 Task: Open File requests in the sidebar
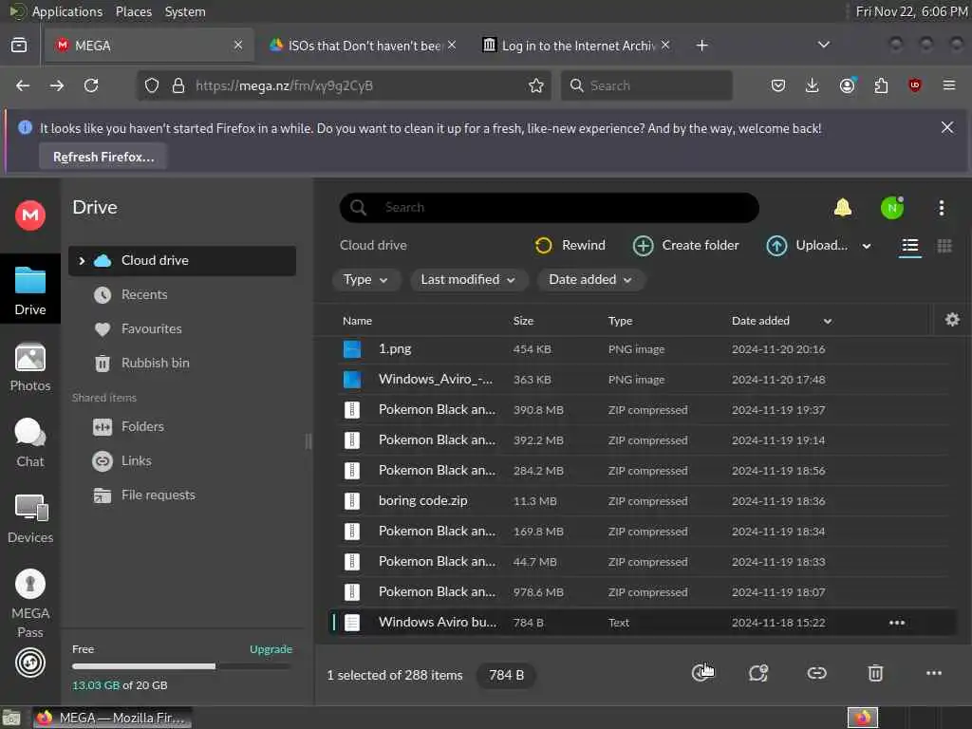(181, 495)
